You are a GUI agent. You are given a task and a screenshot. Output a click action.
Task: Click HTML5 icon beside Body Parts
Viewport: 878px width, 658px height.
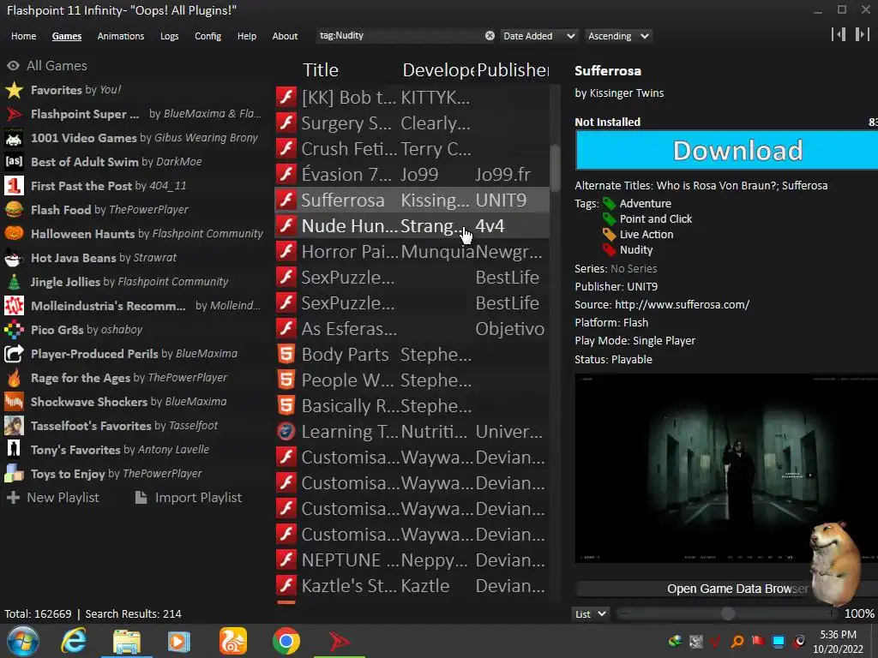pos(286,354)
